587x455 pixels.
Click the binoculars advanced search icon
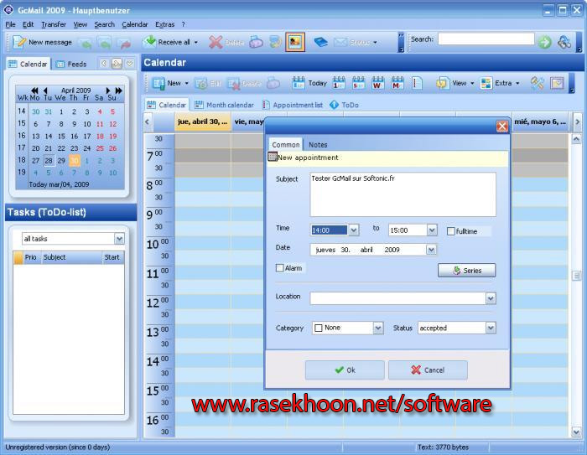tap(564, 42)
